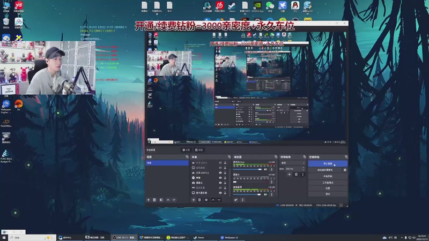Toggle lock on 文本 (GDI+) 2 source
Viewport: 429px width, 241px height.
(x=225, y=172)
